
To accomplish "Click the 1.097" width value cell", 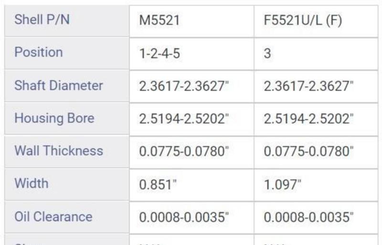I will [x=283, y=185].
